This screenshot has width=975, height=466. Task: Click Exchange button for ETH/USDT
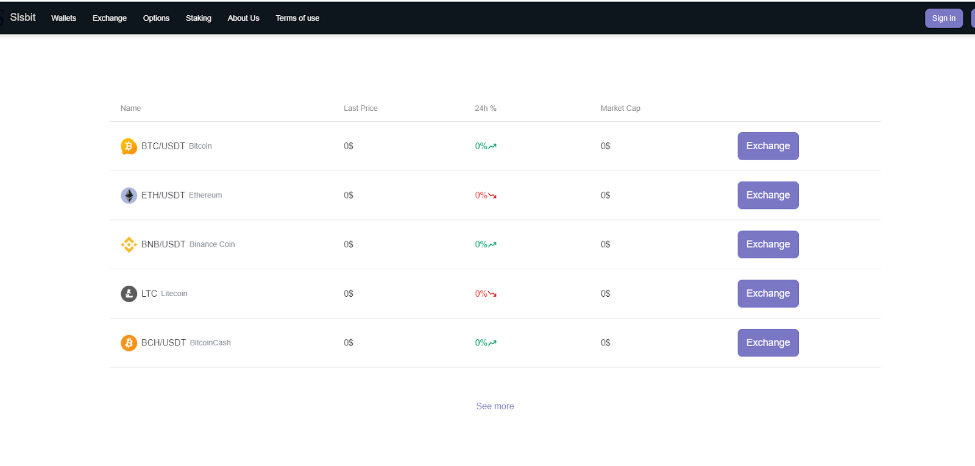[x=768, y=196]
